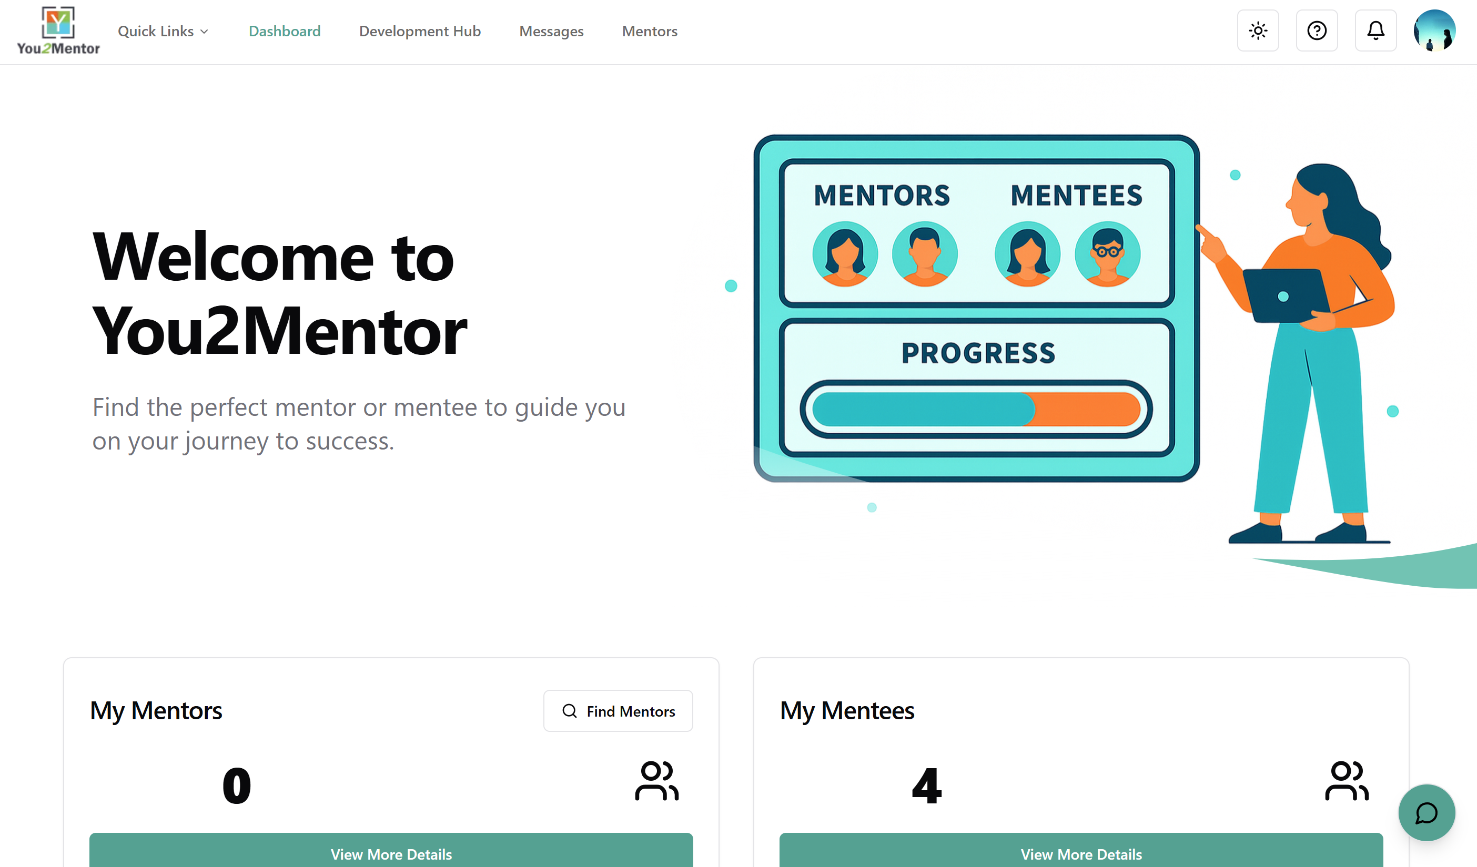
Task: Click the Find Mentors button
Action: point(619,711)
